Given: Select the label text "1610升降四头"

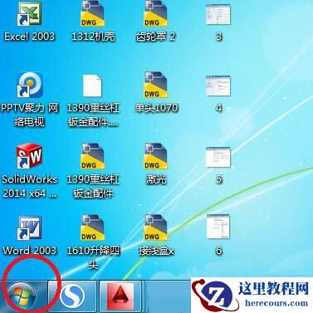Looking at the screenshot, I should click(x=93, y=257).
